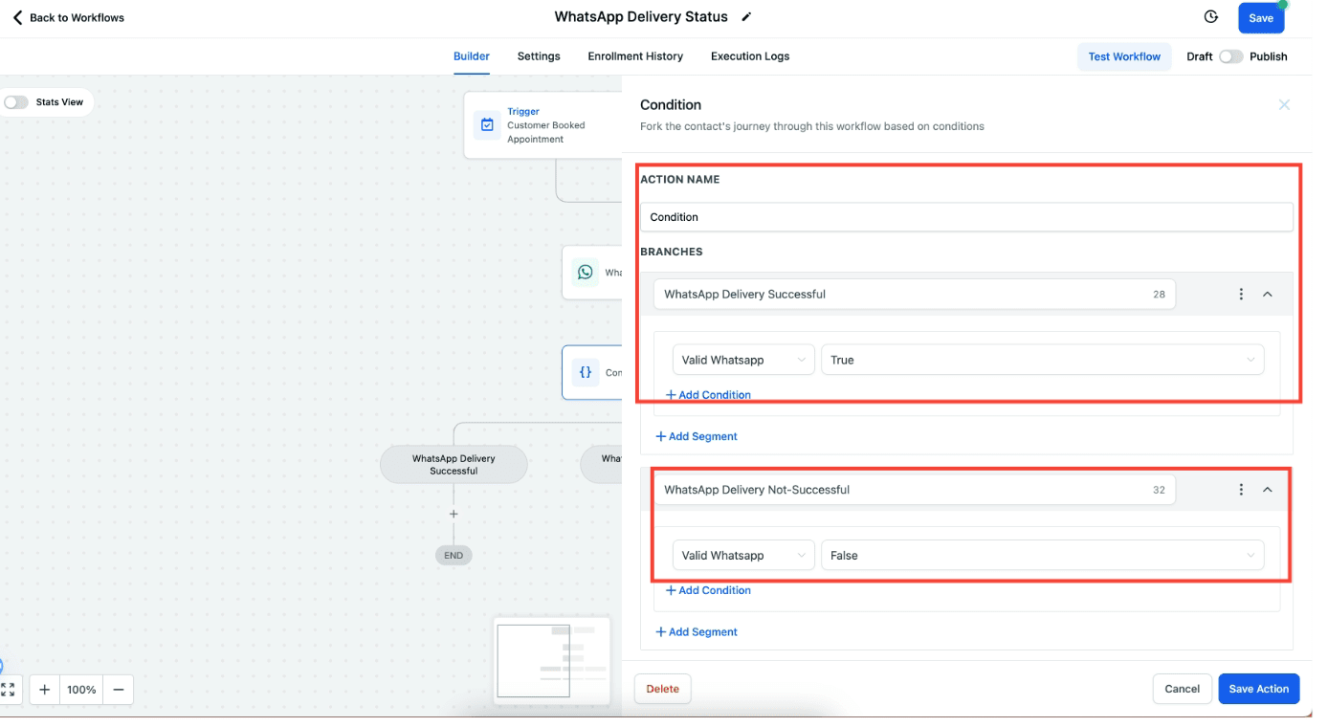This screenshot has height=727, width=1328.
Task: Click WhatsApp Delivery Status workflow title
Action: (x=641, y=17)
